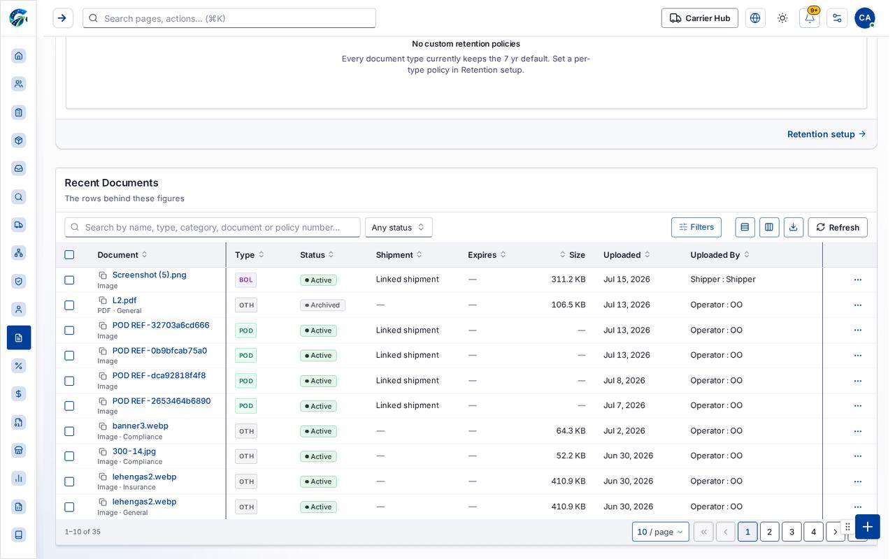
Task: Select the banner3.webp row checkbox
Action: pos(69,431)
